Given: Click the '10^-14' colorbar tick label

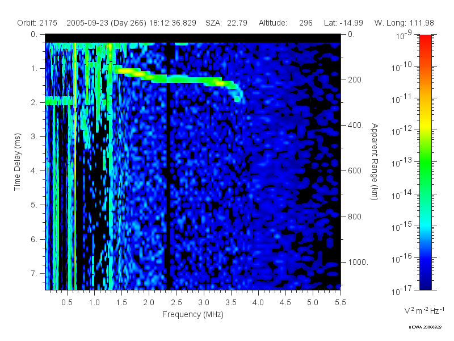Looking at the screenshot, I should tap(402, 195).
